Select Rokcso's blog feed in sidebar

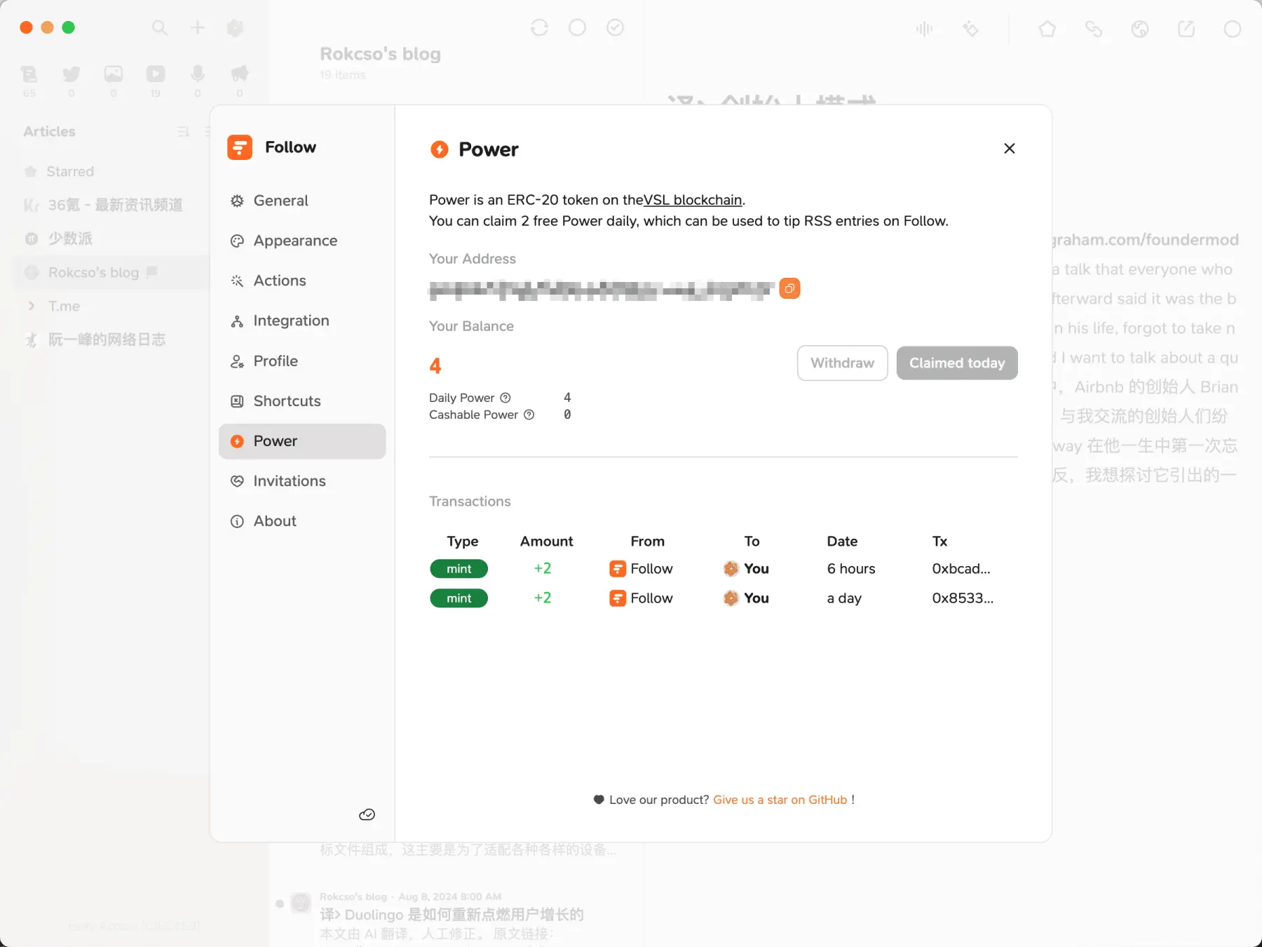coord(112,272)
